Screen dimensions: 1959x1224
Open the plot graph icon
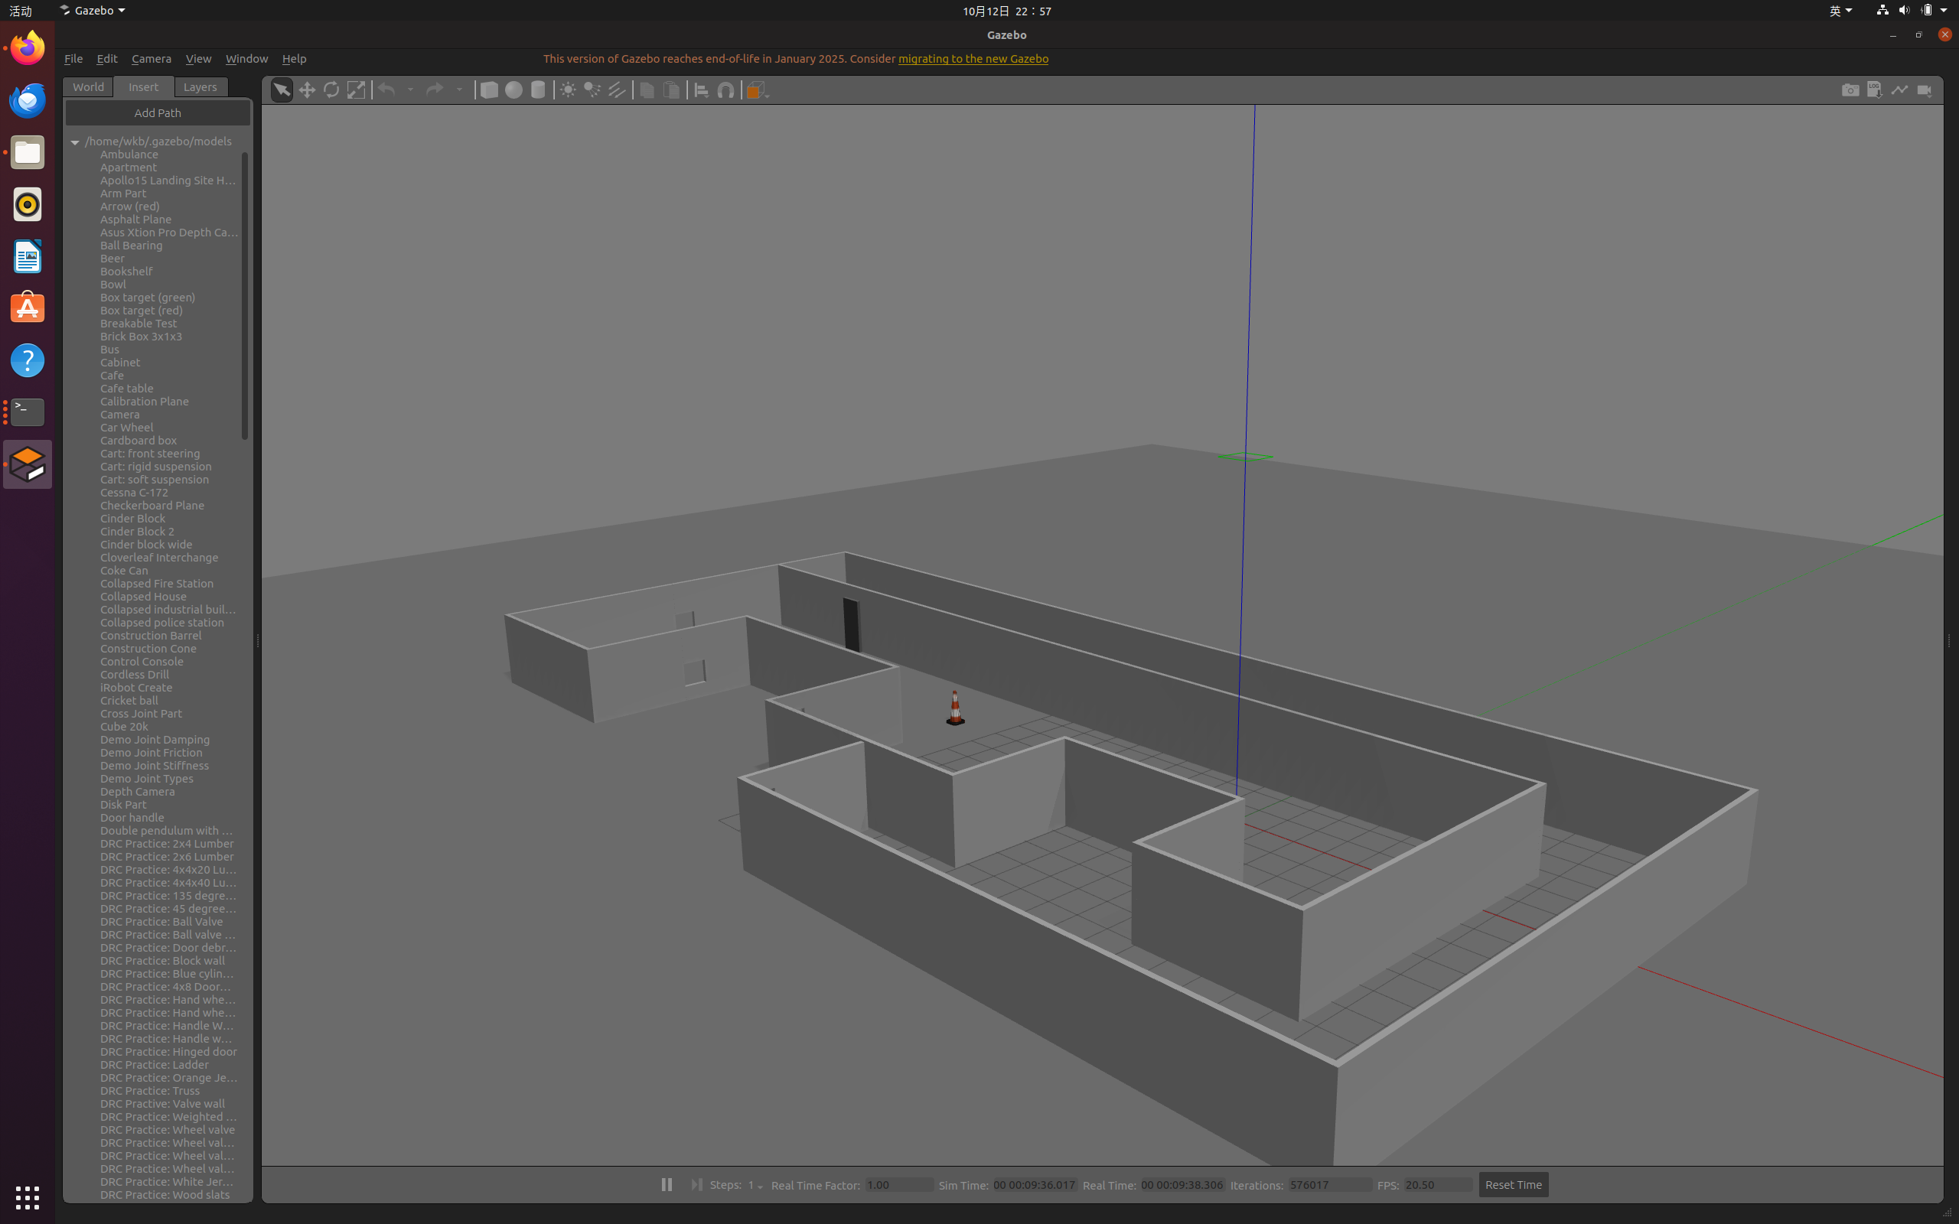click(x=1900, y=90)
